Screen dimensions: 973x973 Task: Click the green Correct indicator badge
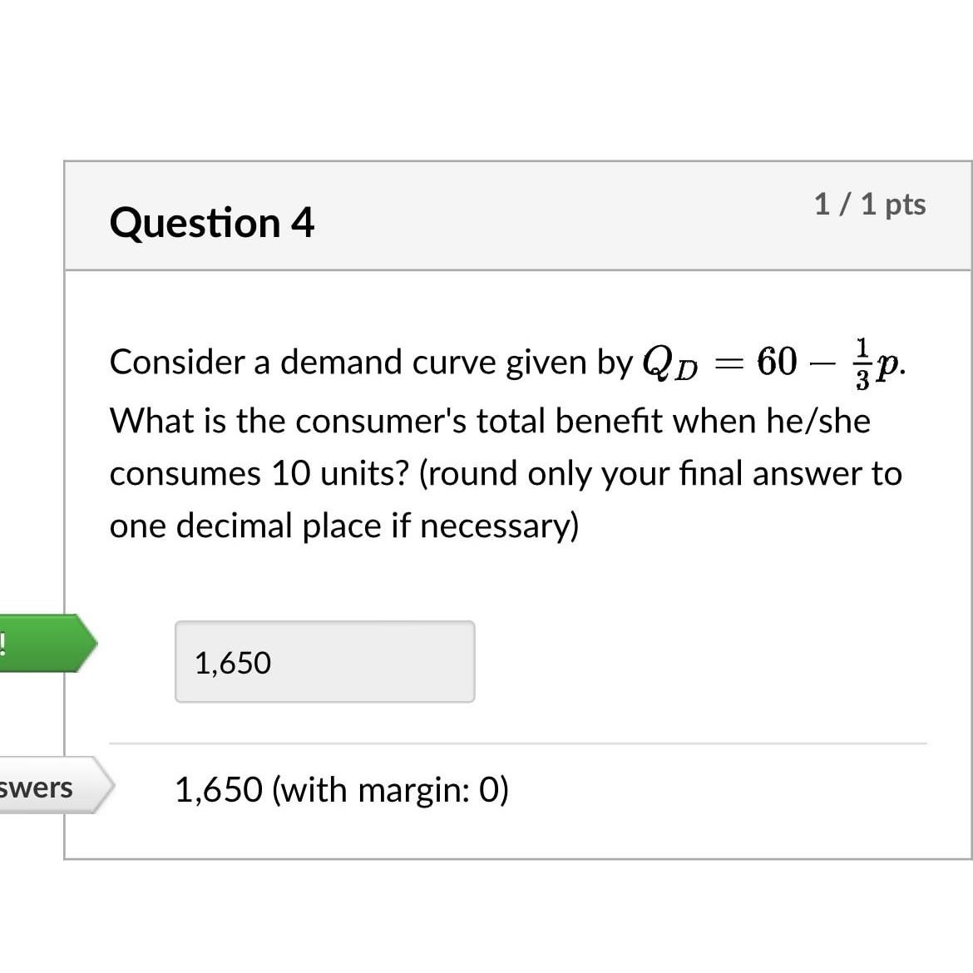pyautogui.click(x=46, y=643)
